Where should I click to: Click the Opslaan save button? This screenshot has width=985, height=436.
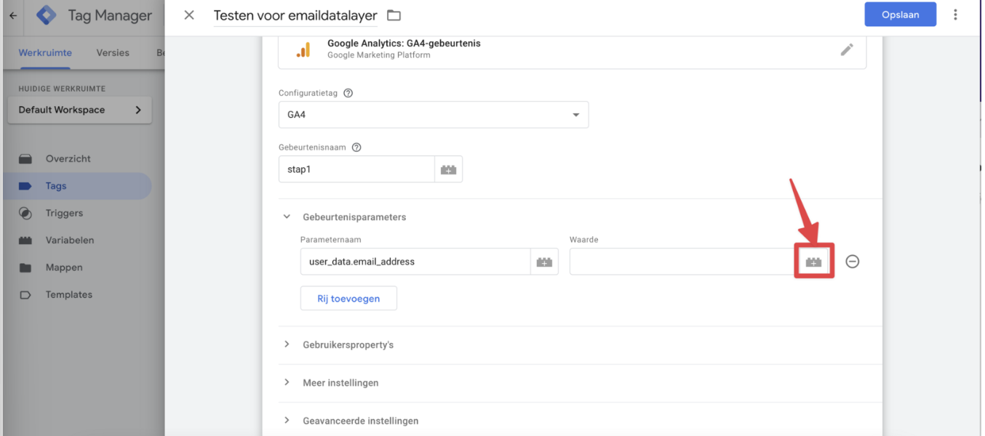click(x=900, y=15)
